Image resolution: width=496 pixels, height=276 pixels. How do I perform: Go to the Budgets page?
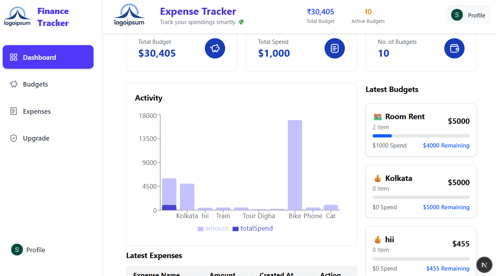point(35,84)
